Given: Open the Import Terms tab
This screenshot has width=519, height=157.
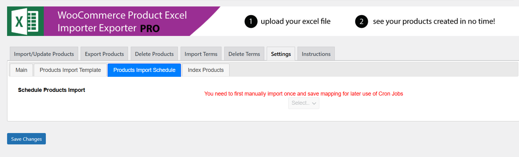Looking at the screenshot, I should coord(201,54).
